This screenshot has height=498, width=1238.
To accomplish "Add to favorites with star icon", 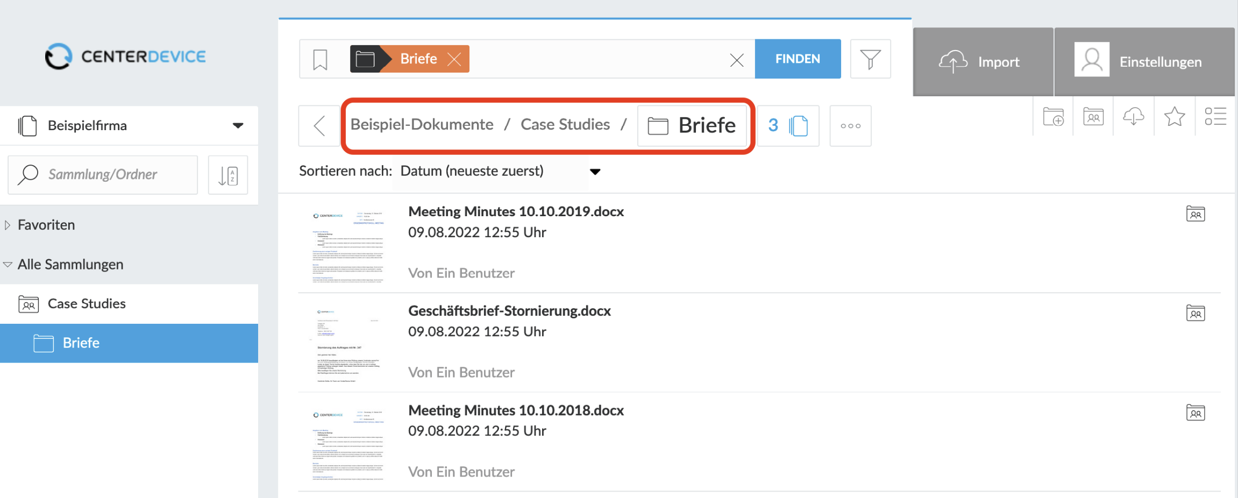I will coord(1174,116).
